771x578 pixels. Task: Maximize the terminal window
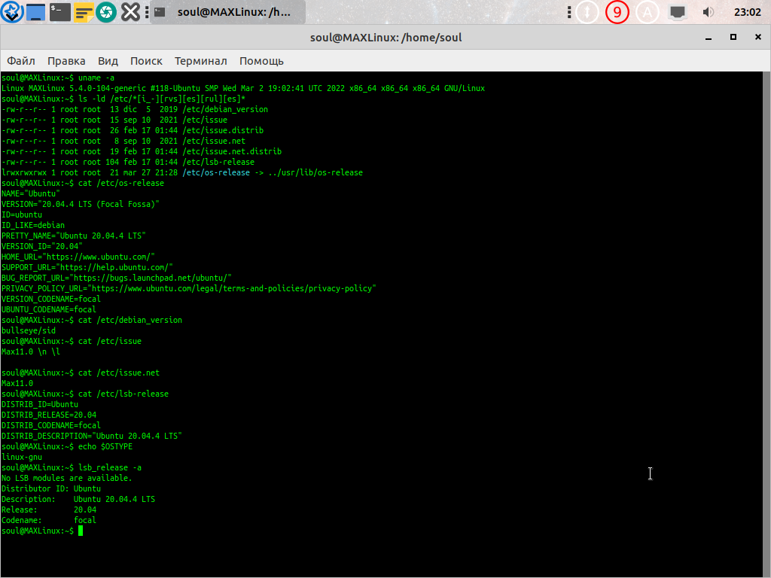point(733,38)
